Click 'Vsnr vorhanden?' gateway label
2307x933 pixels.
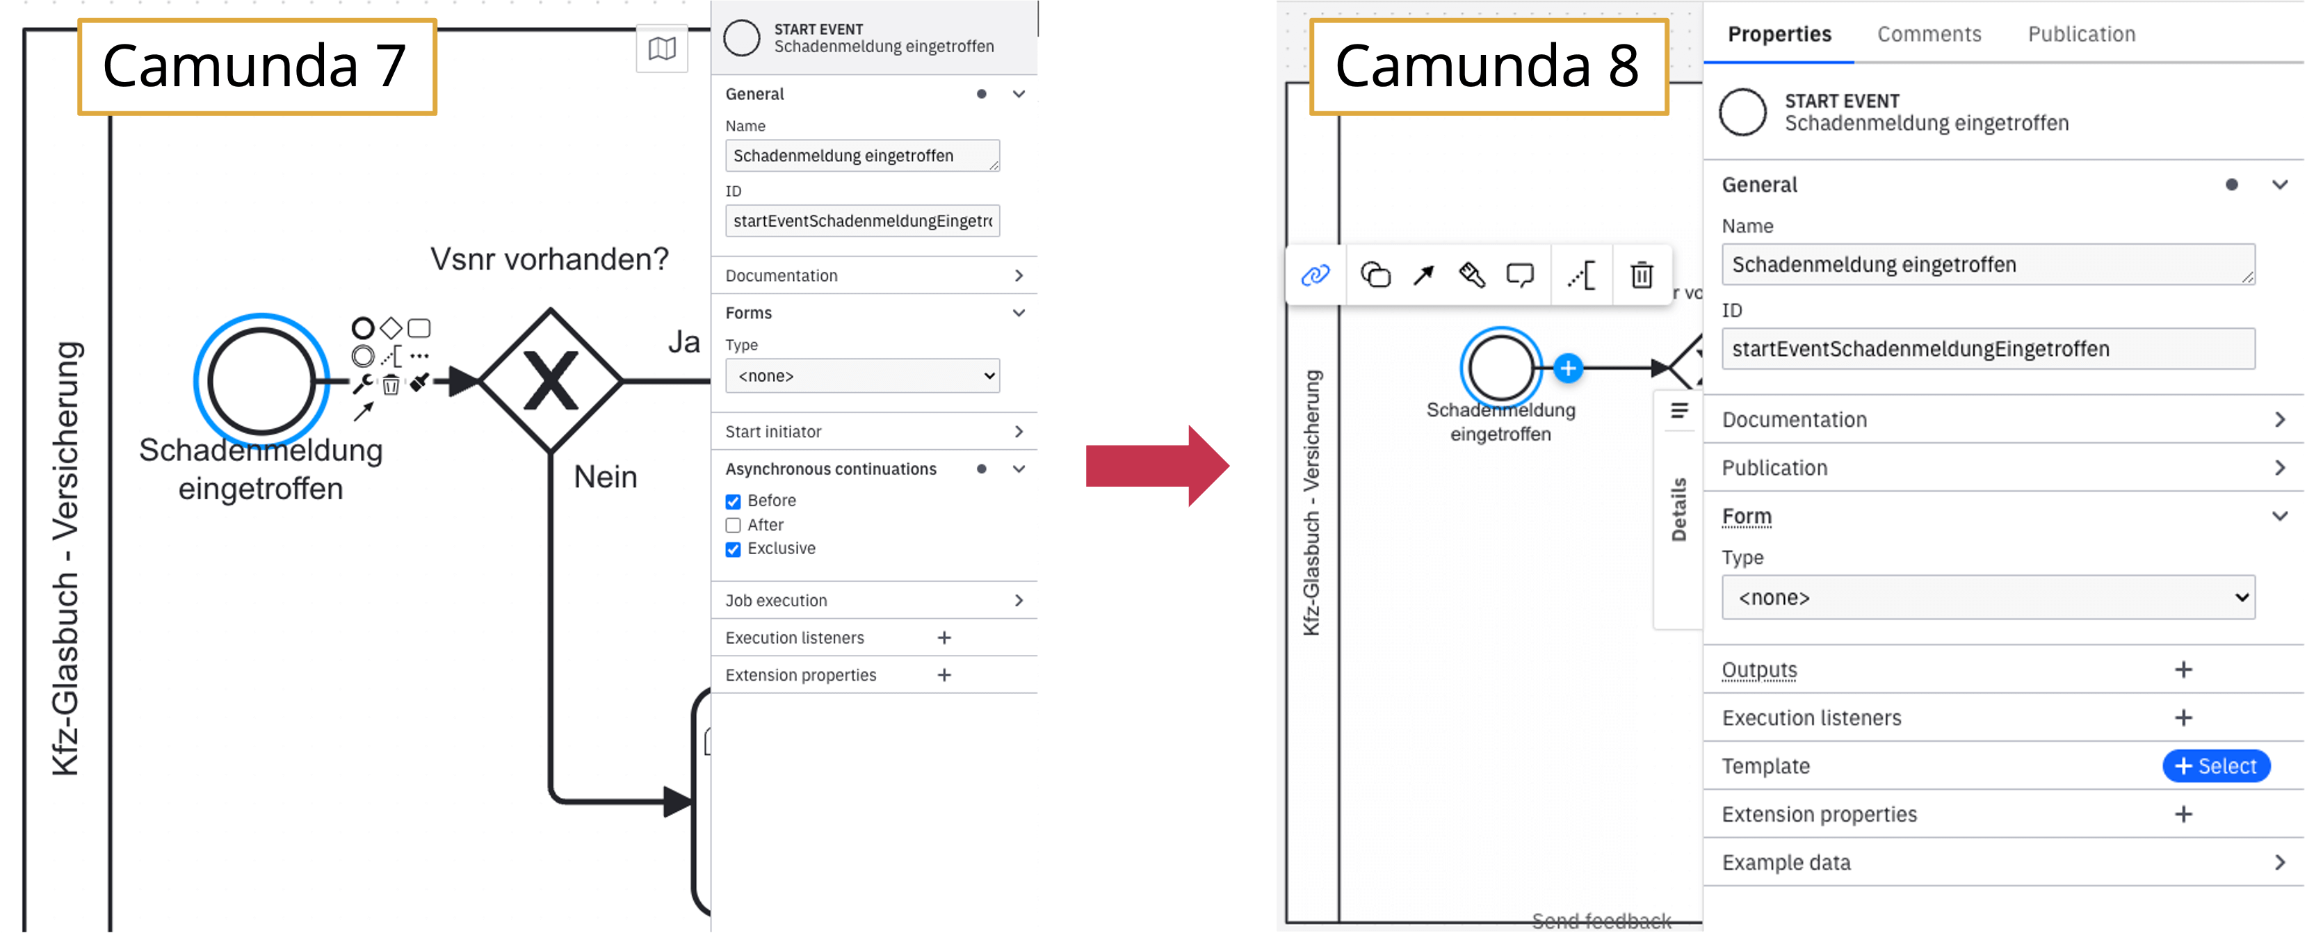coord(550,259)
